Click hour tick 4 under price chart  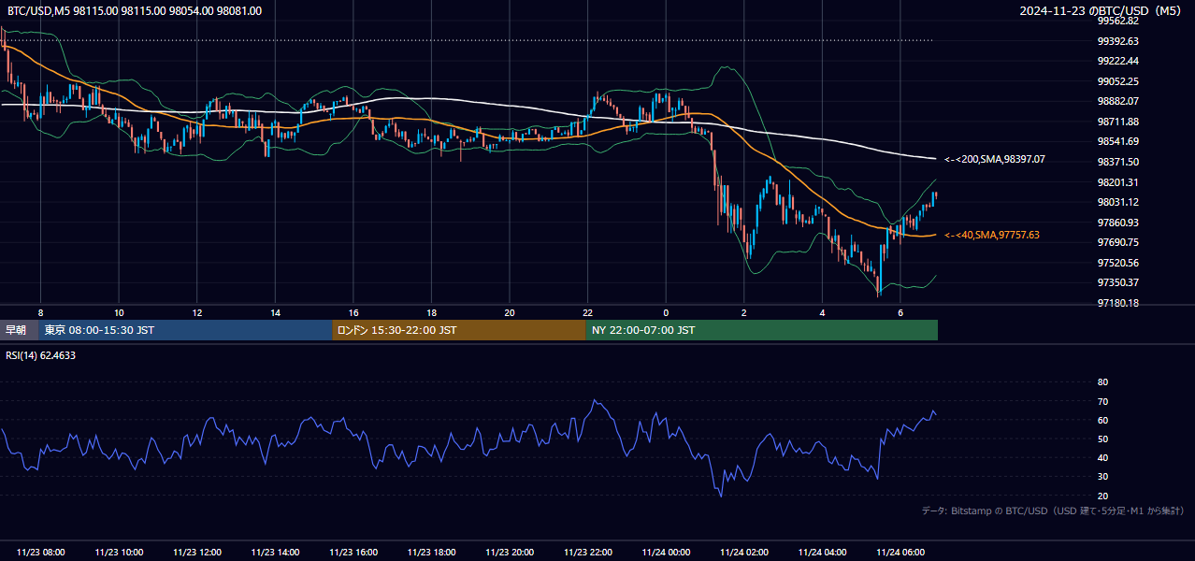point(822,312)
